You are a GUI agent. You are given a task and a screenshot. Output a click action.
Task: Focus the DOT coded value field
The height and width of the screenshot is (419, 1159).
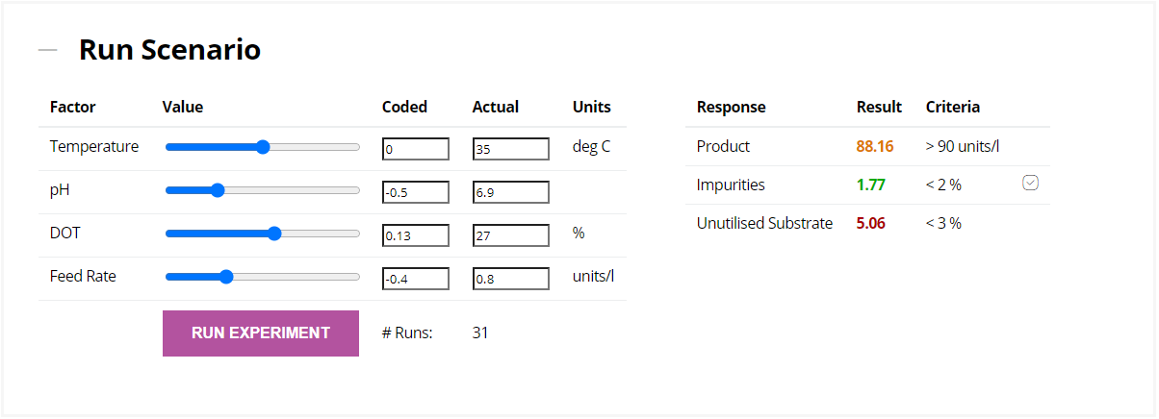[415, 235]
